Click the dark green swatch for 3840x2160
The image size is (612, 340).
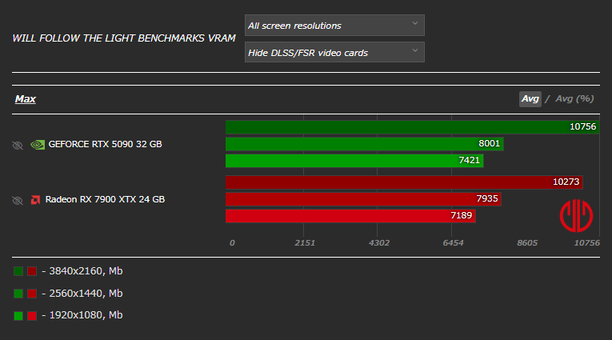18,271
